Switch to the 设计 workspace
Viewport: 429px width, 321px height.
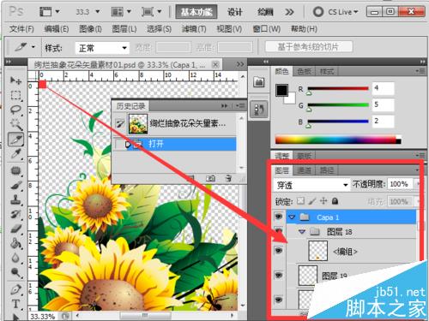click(235, 12)
